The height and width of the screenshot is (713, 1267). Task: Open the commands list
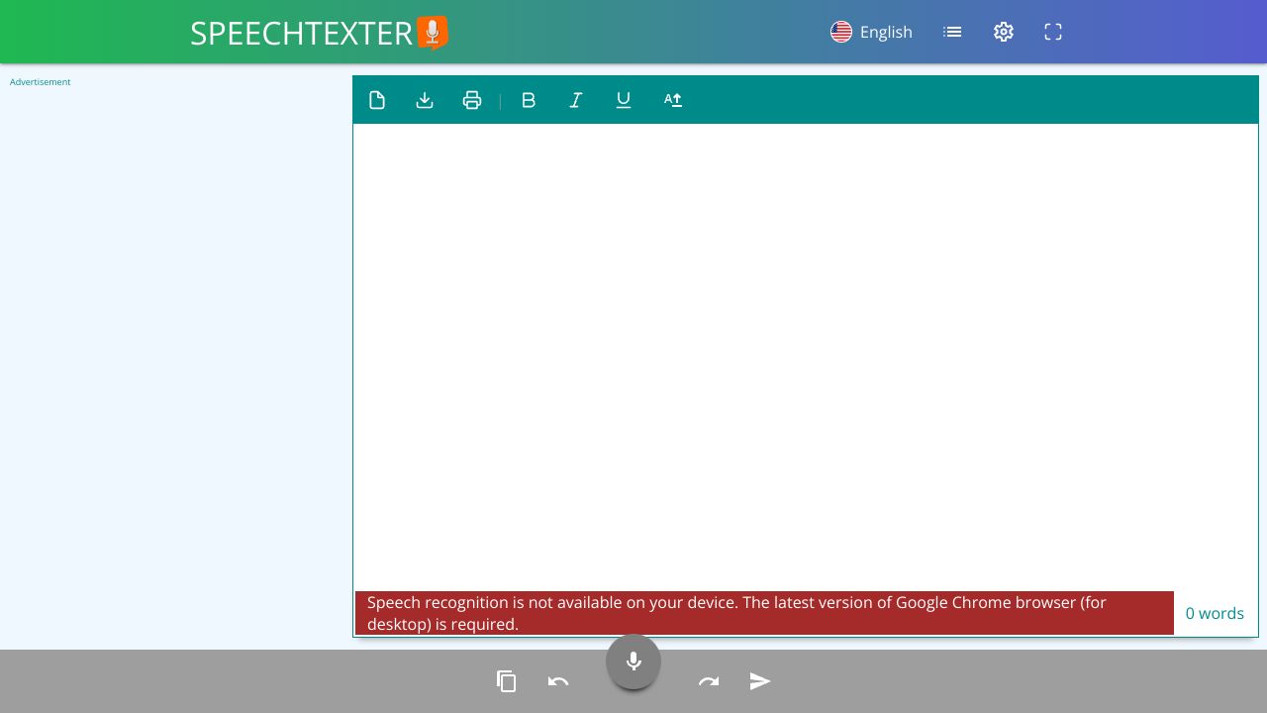tap(952, 32)
